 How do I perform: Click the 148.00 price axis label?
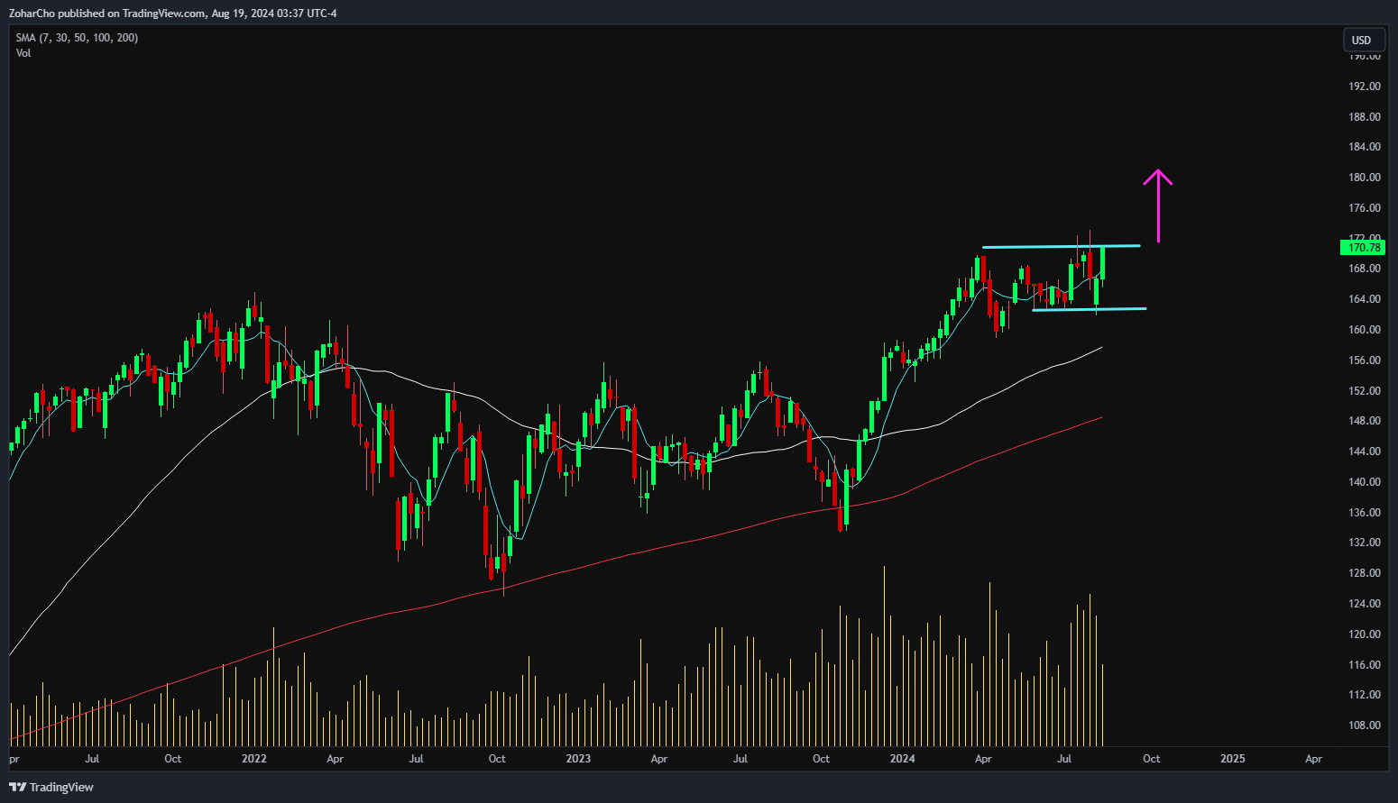(1364, 421)
